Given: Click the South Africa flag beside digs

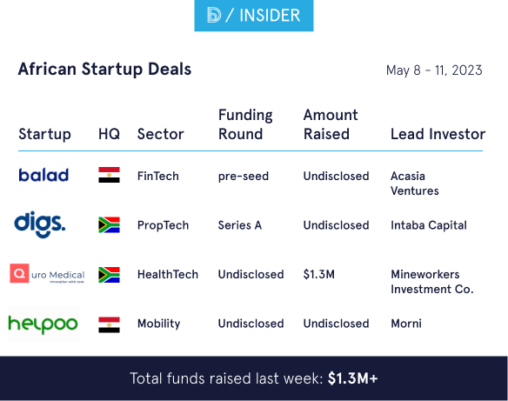Looking at the screenshot, I should (x=110, y=224).
